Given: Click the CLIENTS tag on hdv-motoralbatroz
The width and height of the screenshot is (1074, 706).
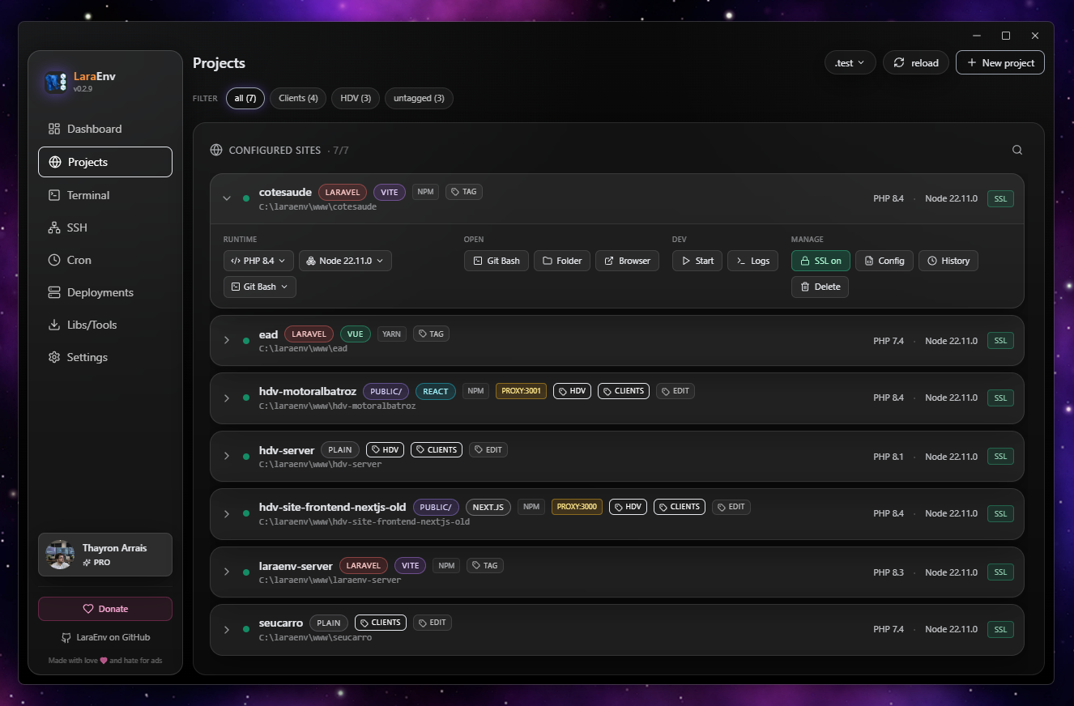Looking at the screenshot, I should click(x=624, y=391).
